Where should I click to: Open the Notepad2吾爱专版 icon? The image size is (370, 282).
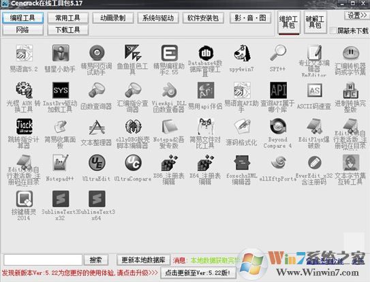[169, 127]
